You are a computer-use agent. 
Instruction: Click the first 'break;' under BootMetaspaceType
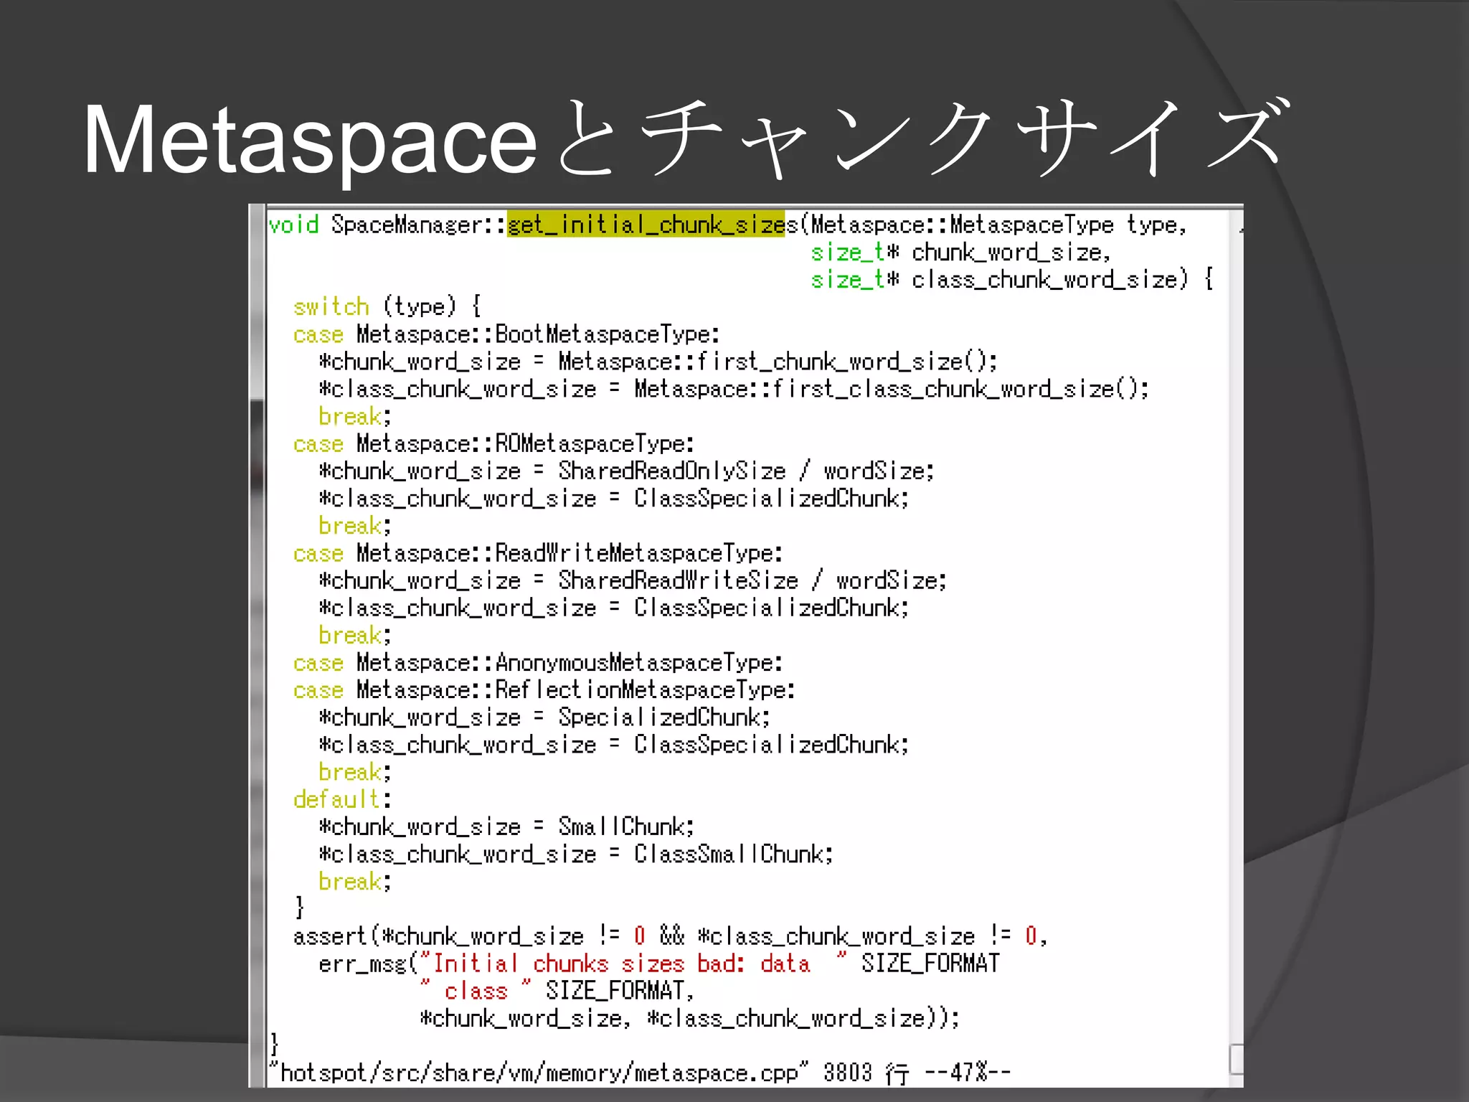coord(355,416)
